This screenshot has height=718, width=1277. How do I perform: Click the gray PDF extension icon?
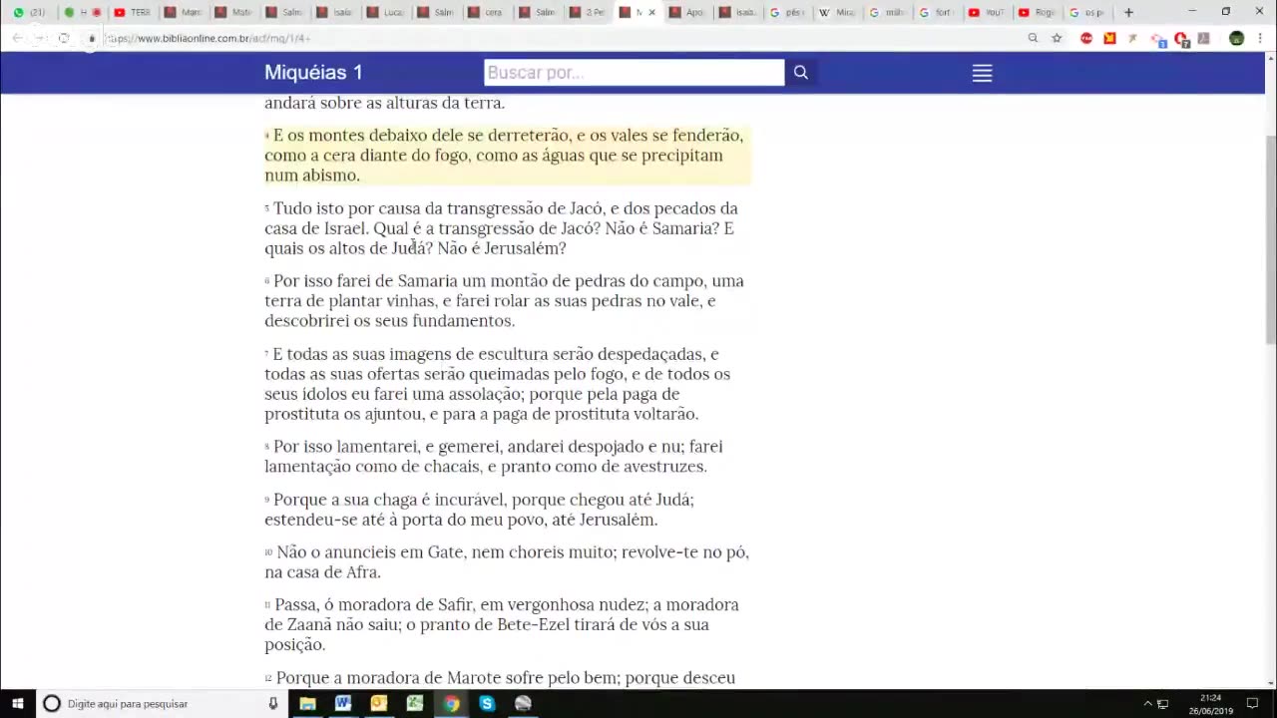click(x=1204, y=38)
